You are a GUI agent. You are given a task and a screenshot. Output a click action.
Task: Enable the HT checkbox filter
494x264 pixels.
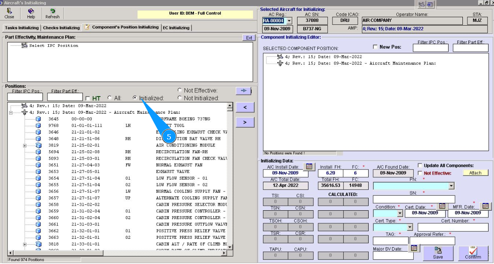pos(88,98)
